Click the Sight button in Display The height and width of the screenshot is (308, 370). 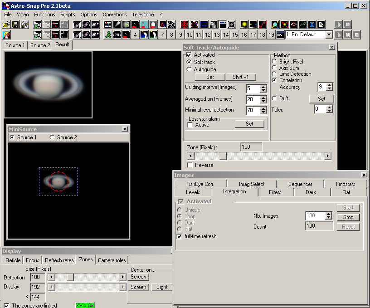[x=162, y=287]
